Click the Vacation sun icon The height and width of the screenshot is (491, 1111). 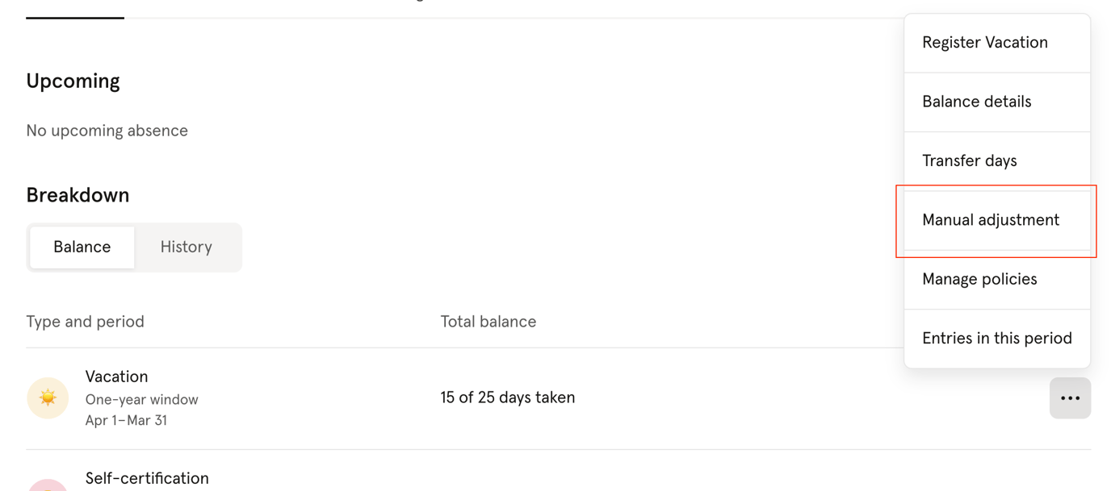pyautogui.click(x=48, y=397)
